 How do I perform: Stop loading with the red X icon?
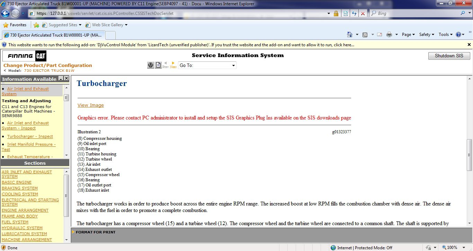click(363, 13)
